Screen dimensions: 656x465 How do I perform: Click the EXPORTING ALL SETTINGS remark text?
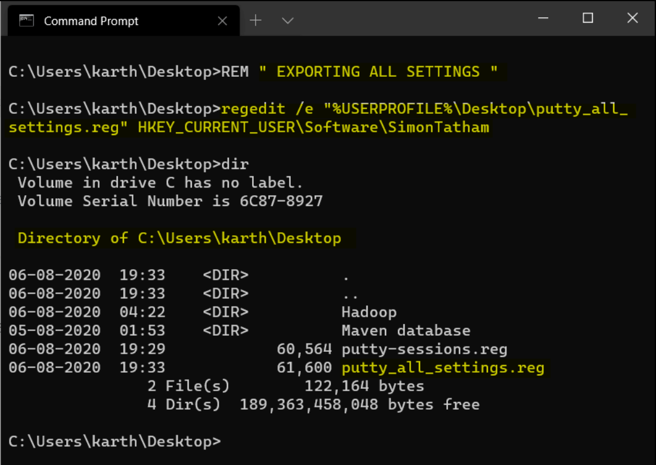[x=378, y=72]
